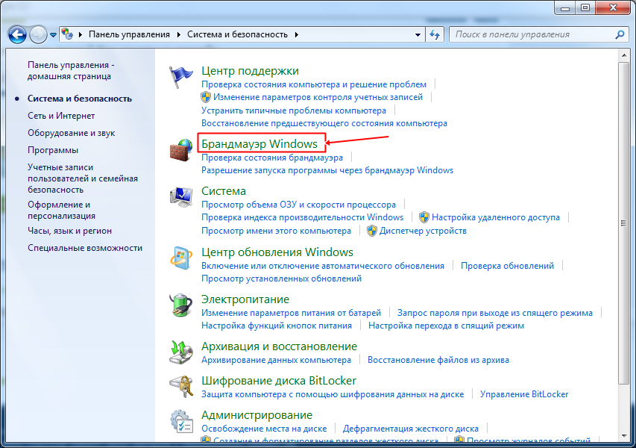Image resolution: width=636 pixels, height=448 pixels.
Task: Expand the arrow after Система и безопасность breadcrumb
Action: click(297, 34)
